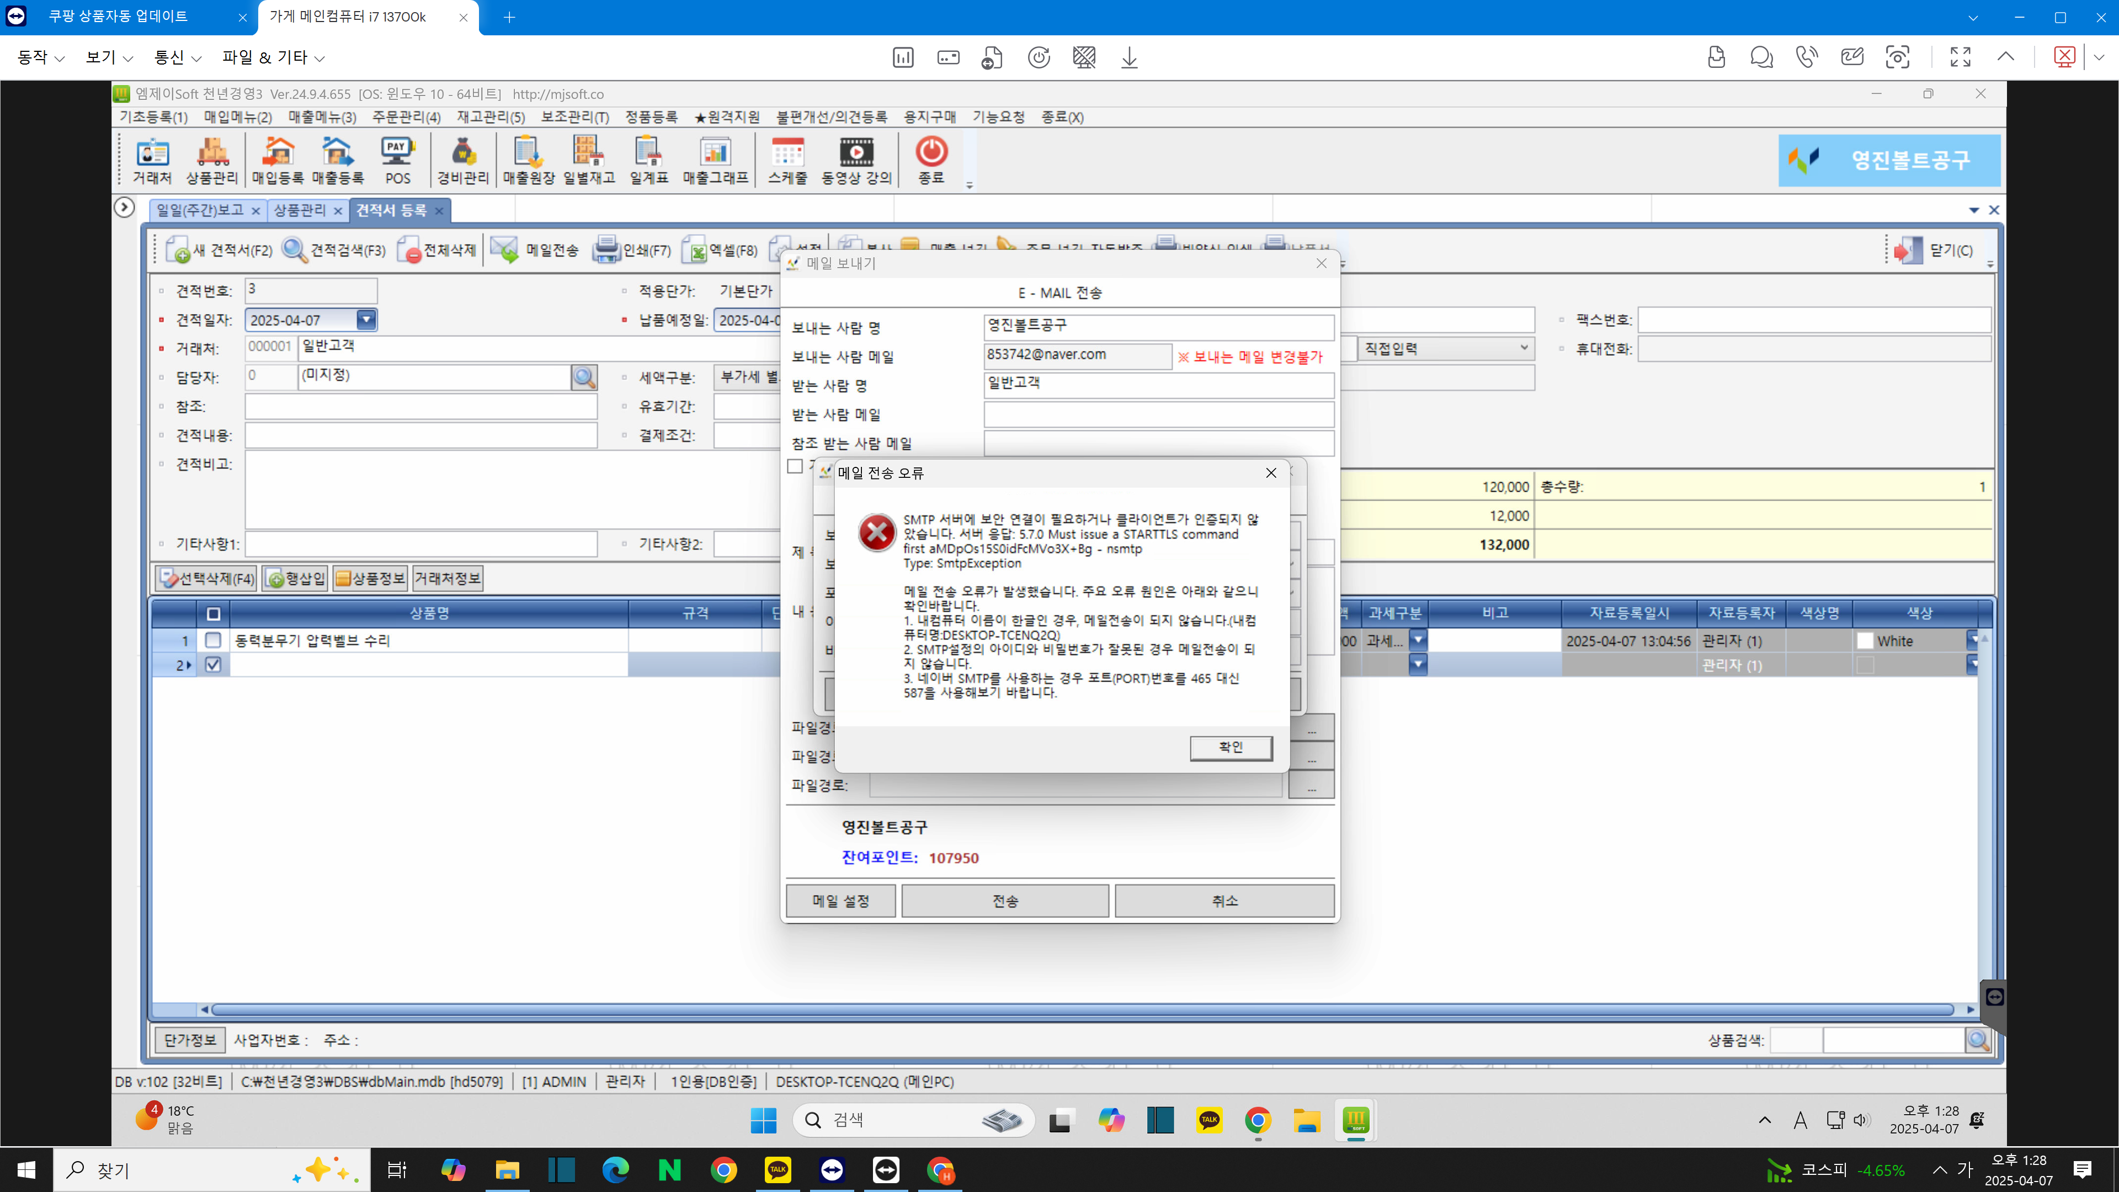2119x1192 pixels.
Task: Open the 견적일자 date dropdown
Action: tap(367, 319)
